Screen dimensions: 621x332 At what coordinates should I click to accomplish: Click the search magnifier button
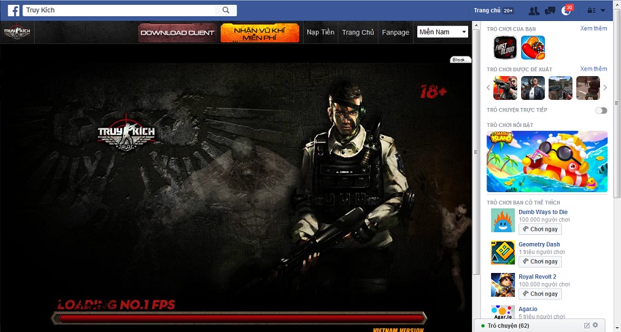coord(226,10)
